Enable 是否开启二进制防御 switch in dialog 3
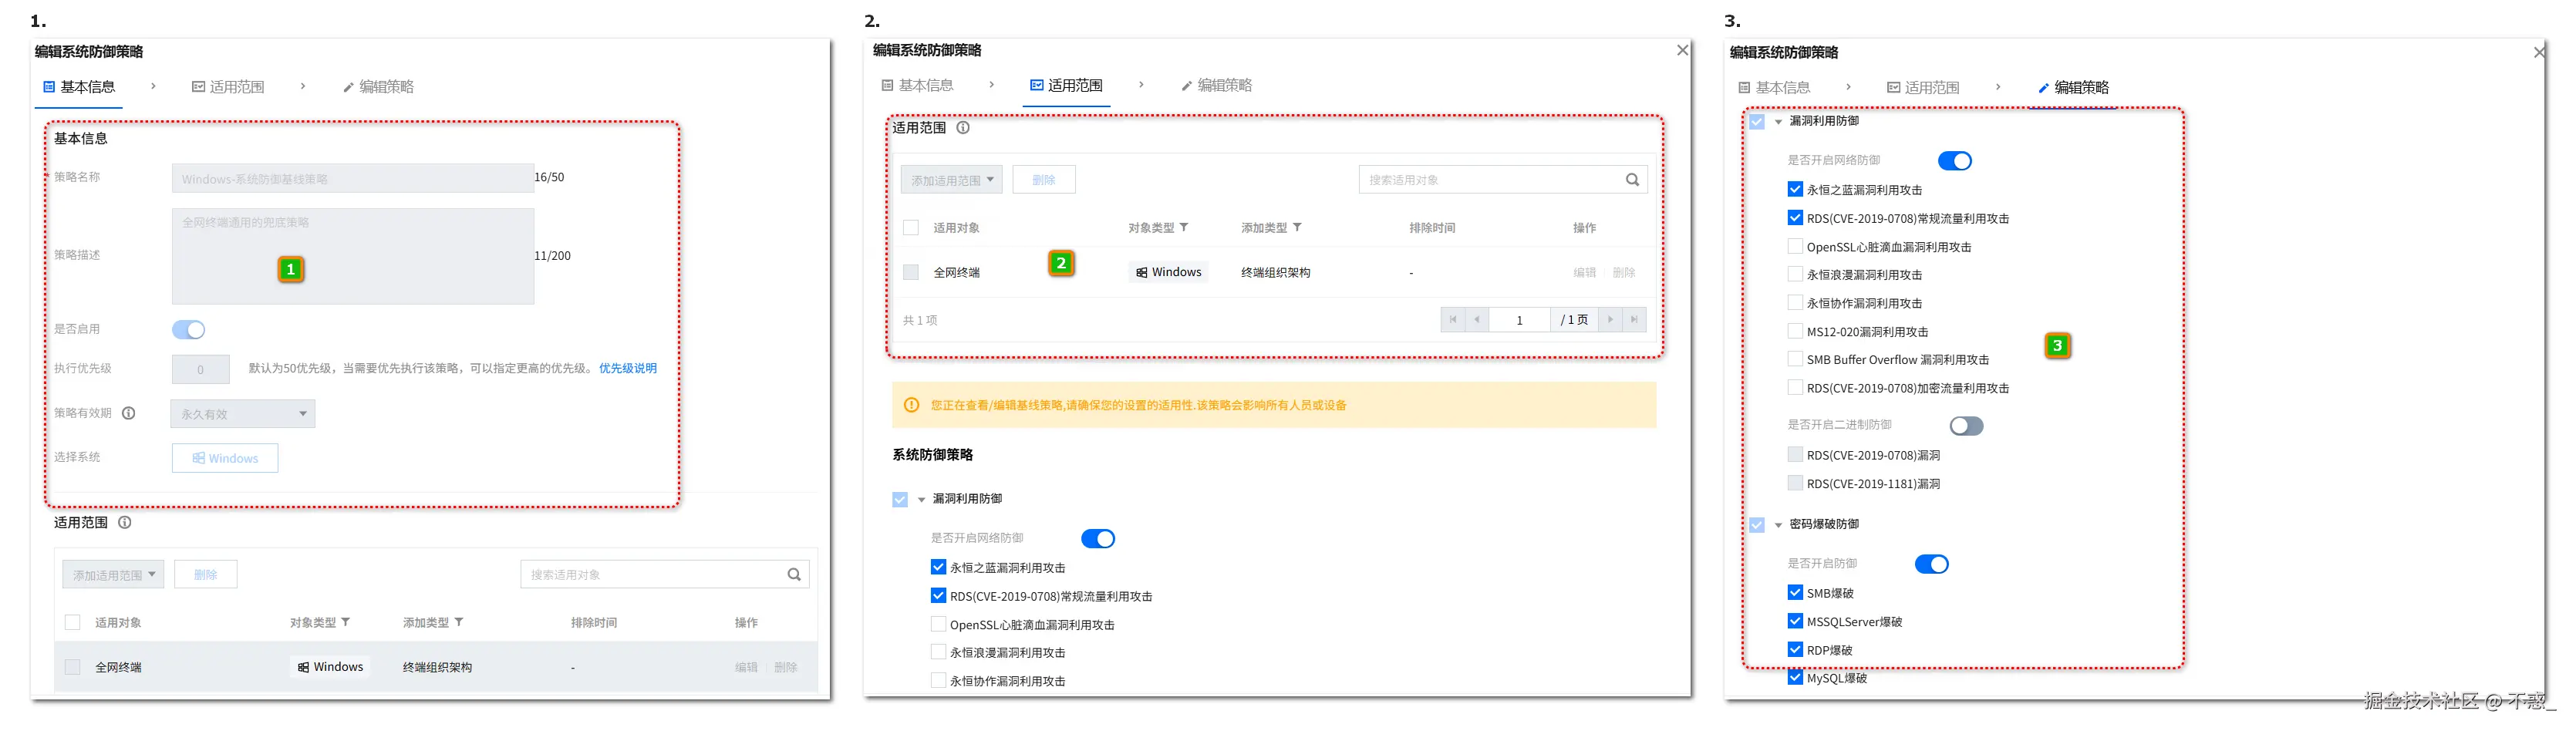The height and width of the screenshot is (731, 2576). pos(1967,426)
